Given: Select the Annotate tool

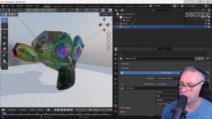Looking at the screenshot, I should [5, 55].
